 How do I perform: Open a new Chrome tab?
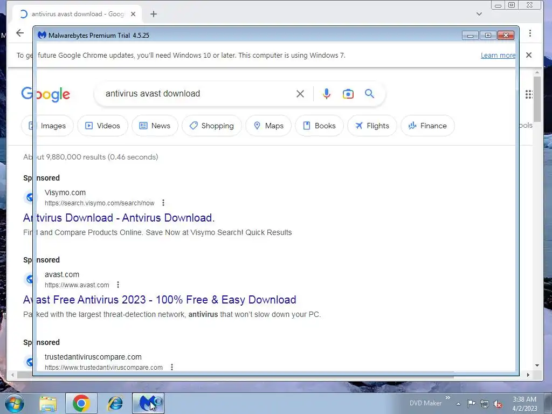point(154,14)
